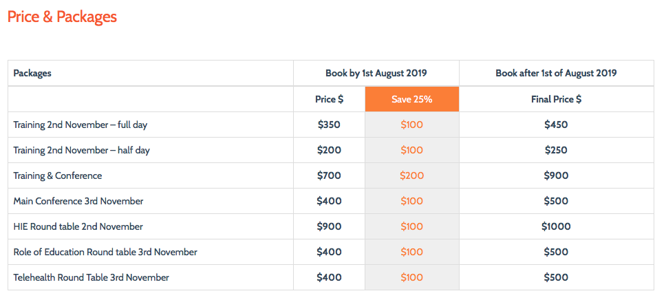Click the $250 half day final price
The image size is (666, 300).
point(556,151)
